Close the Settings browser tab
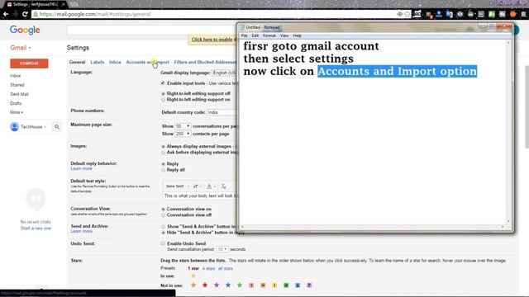529x297 pixels. (63, 4)
